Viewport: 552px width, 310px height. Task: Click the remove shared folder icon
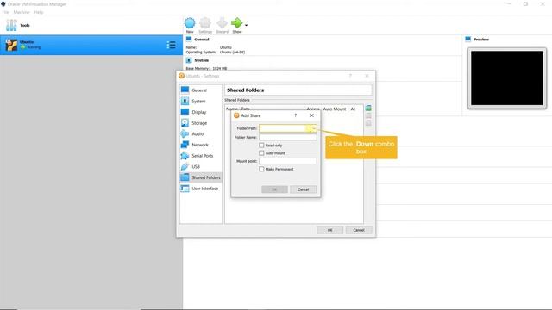[x=368, y=122]
